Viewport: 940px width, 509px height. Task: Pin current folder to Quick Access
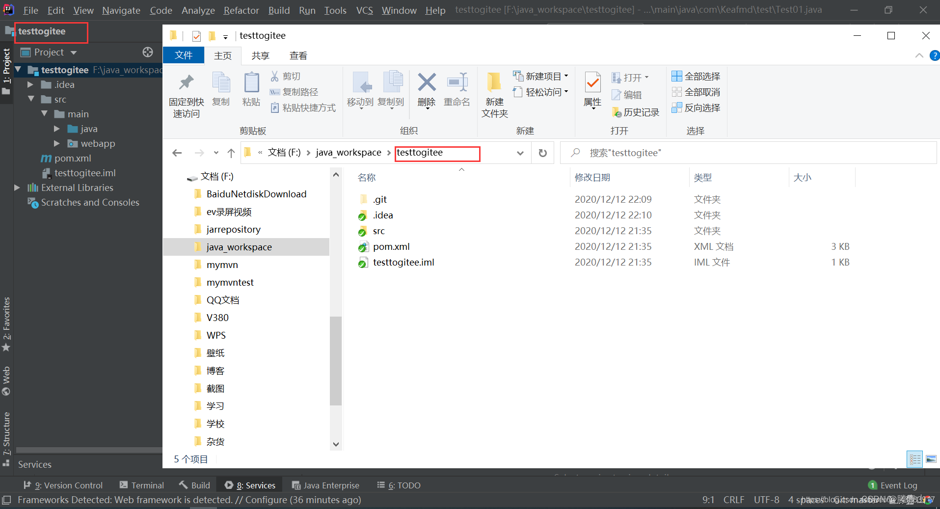point(186,93)
